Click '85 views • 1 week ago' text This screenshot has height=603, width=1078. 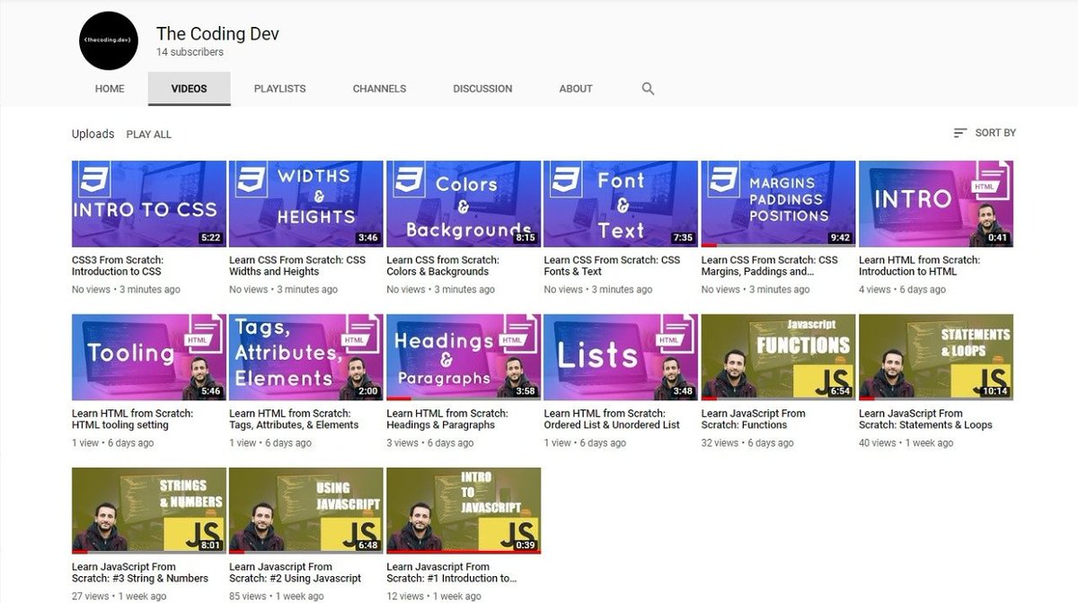click(x=276, y=597)
